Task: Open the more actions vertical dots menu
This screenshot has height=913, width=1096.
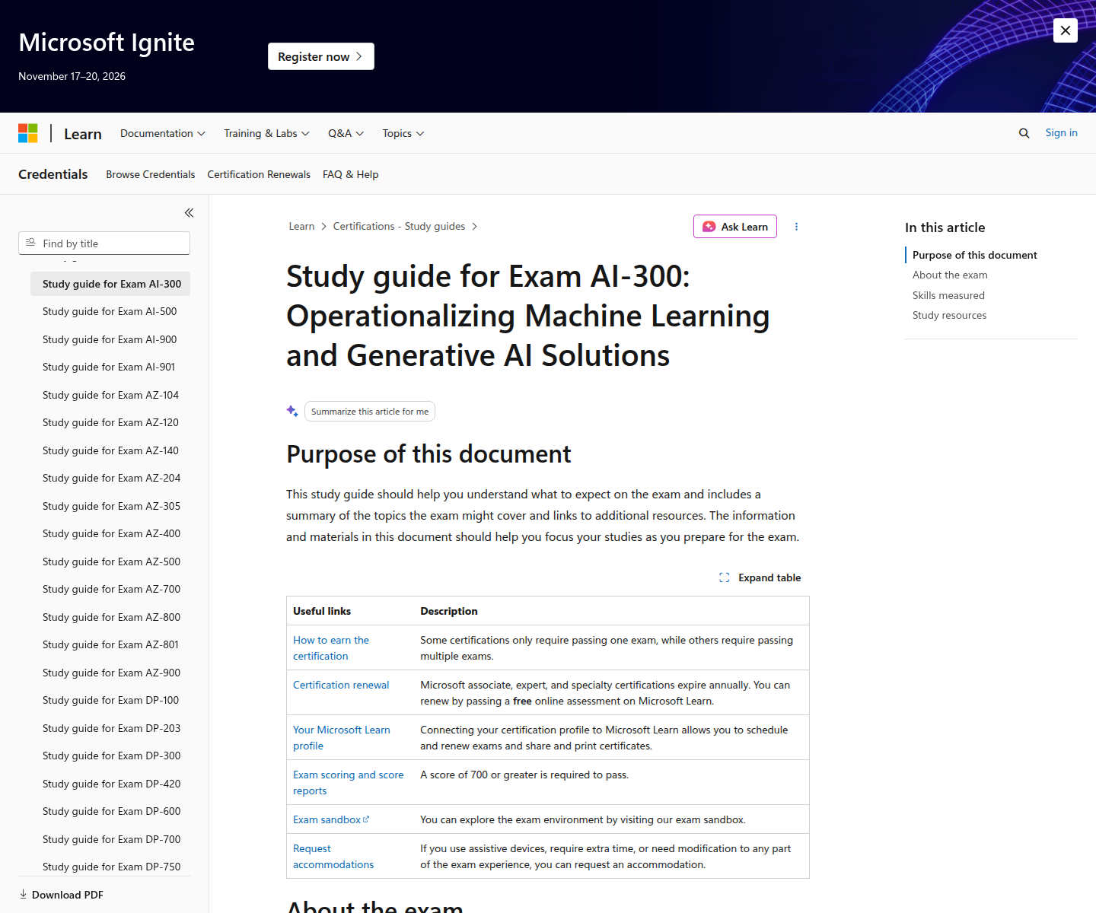Action: [x=796, y=227]
